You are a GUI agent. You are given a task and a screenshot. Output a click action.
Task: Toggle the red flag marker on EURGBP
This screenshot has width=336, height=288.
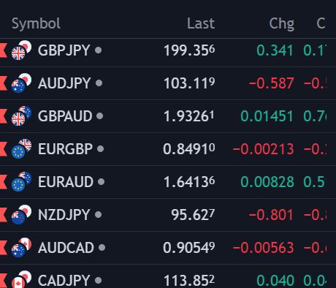[4, 149]
